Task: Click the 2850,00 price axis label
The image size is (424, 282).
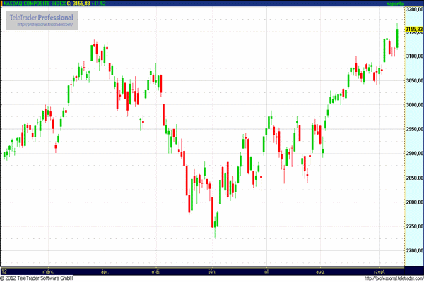Action: [414, 178]
